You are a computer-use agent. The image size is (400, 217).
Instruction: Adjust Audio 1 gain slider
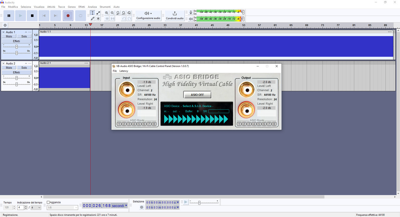pos(17,46)
